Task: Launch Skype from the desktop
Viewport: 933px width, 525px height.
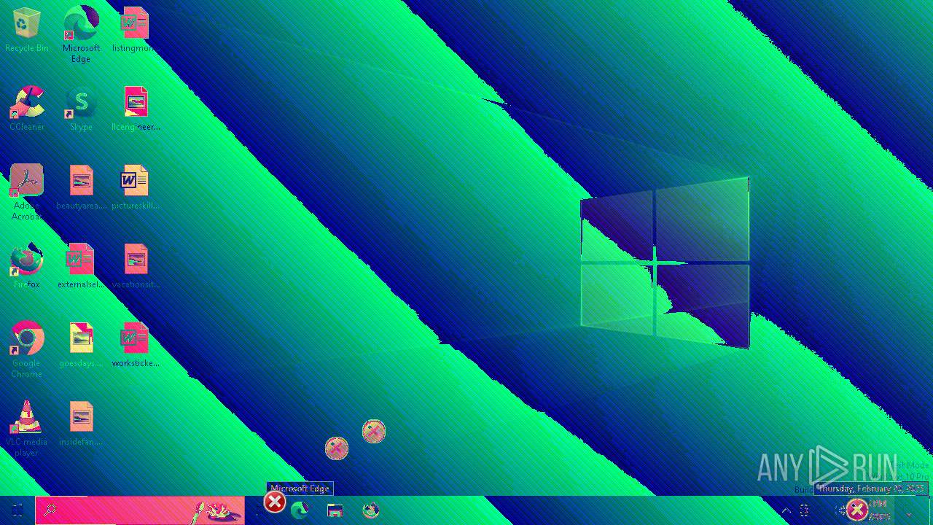Action: tap(81, 109)
